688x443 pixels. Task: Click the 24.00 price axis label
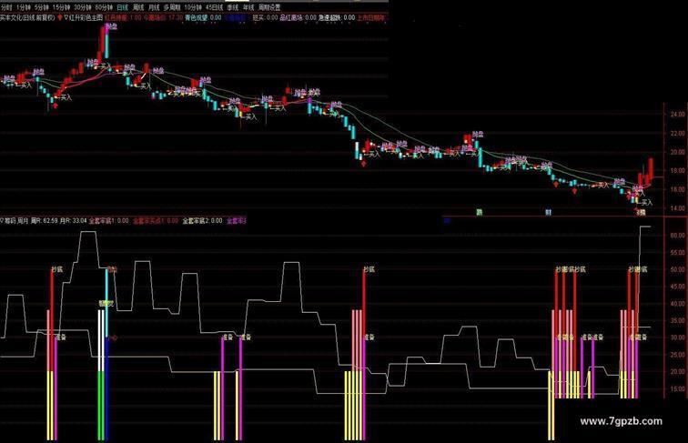point(676,115)
